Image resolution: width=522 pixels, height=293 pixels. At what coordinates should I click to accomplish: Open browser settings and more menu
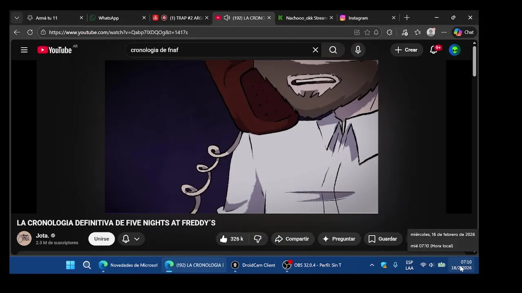click(x=444, y=32)
